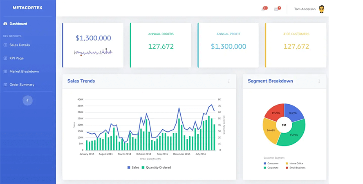Click the Dashboard speedometer icon

(x=5, y=24)
